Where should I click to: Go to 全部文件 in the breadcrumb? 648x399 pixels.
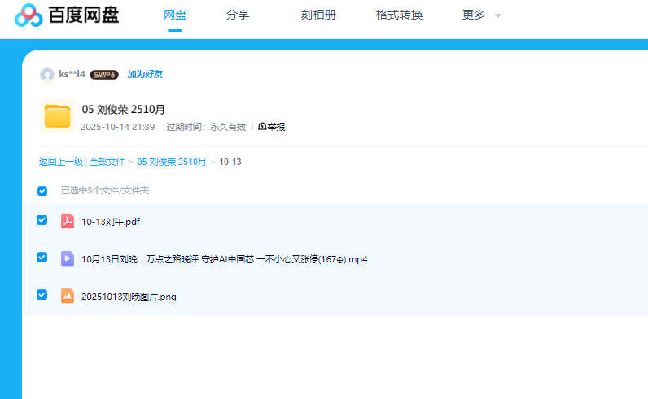pos(107,162)
